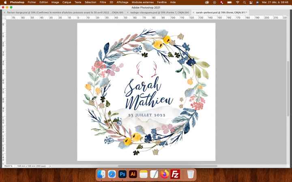Click the Creative Cloud menu bar icon
The image size is (292, 182).
tap(207, 2)
